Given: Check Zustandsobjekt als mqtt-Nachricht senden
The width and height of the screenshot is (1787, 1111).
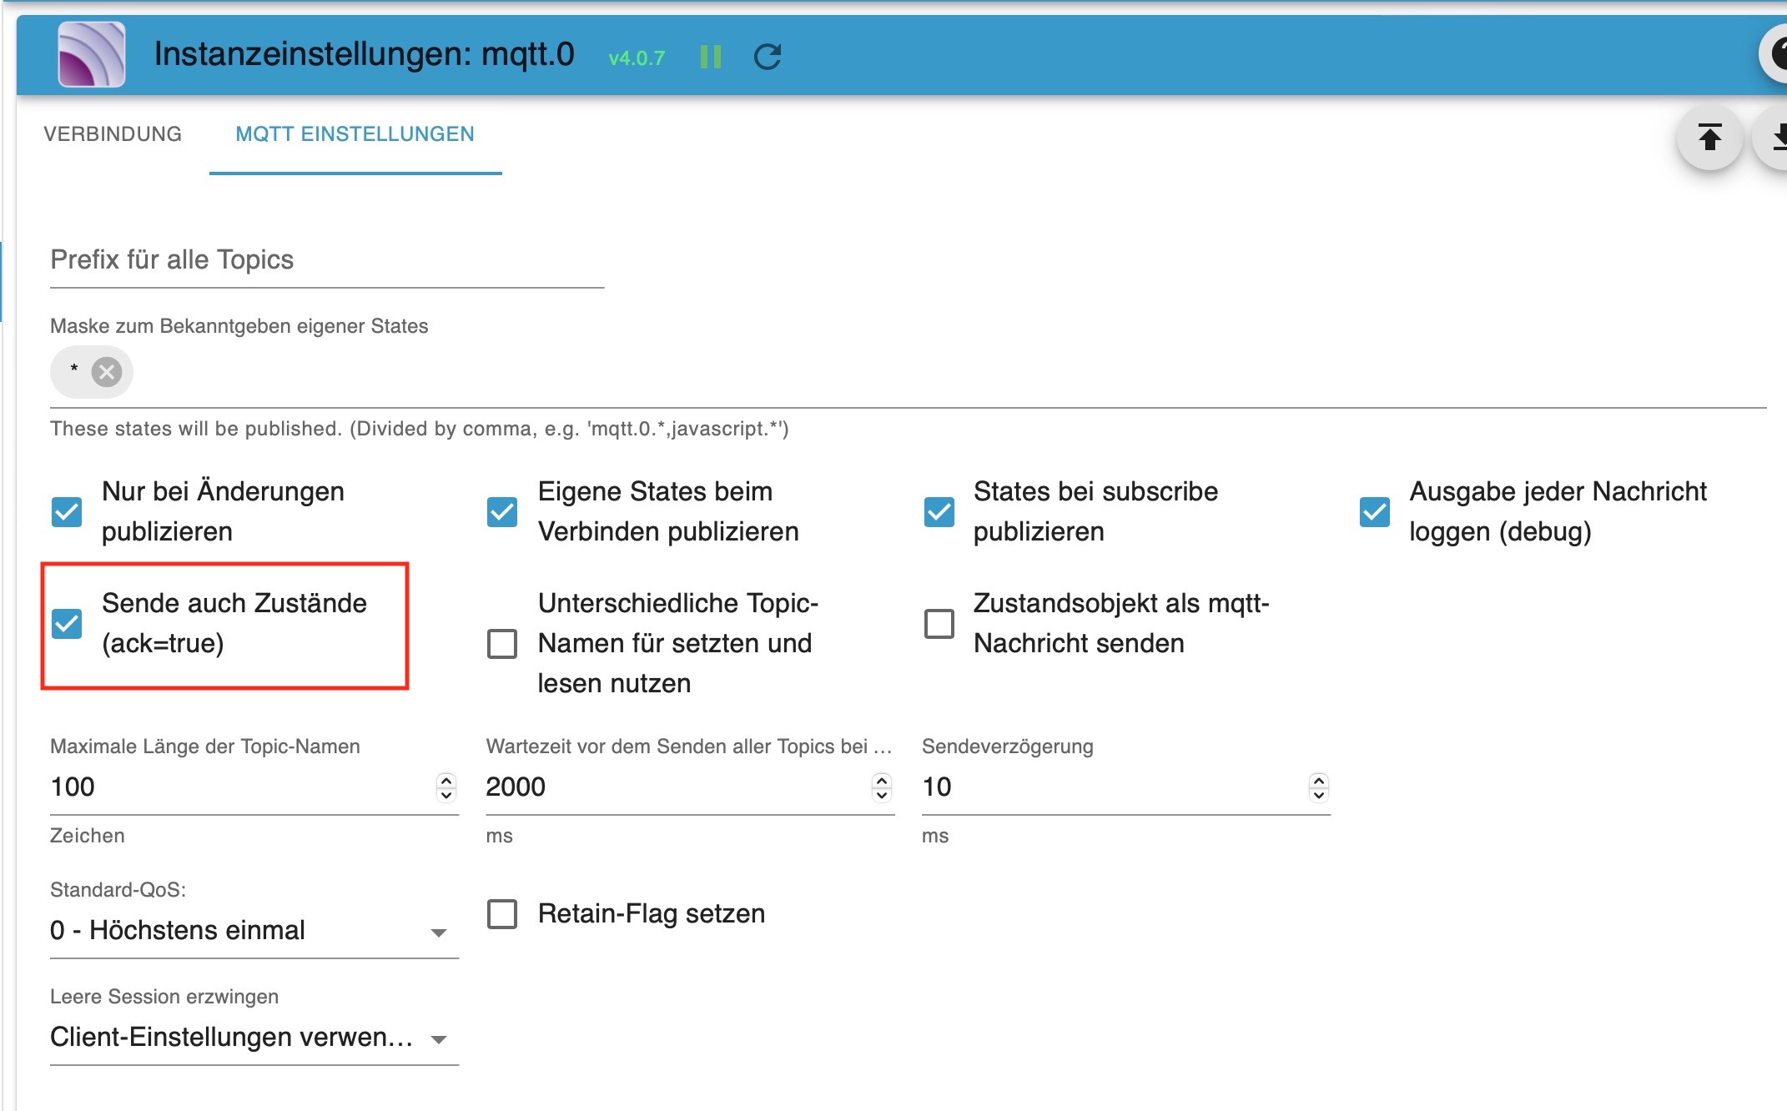Looking at the screenshot, I should [x=939, y=624].
